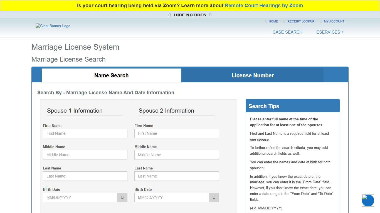Collapse the notices banner via HIDE NOTICES

[x=190, y=15]
